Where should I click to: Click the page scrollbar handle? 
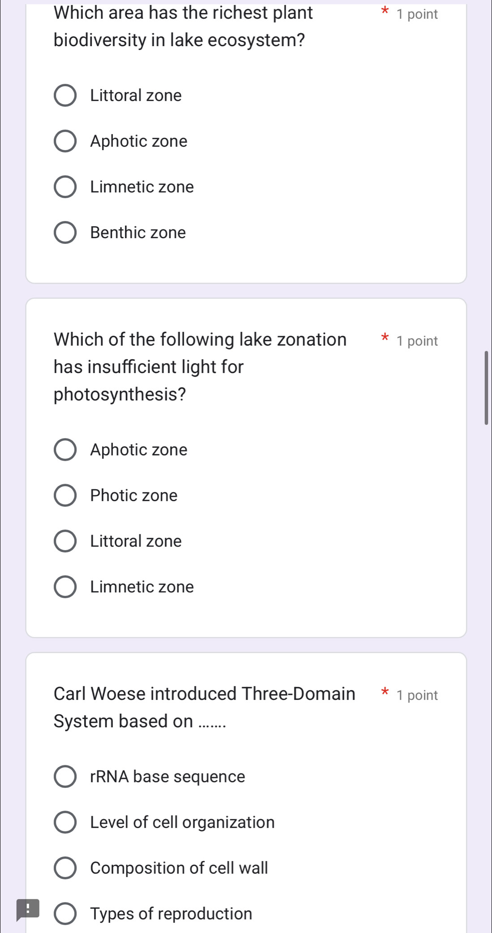[x=486, y=388]
